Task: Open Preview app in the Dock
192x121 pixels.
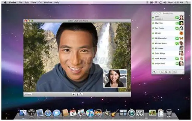Action: [x=81, y=113]
